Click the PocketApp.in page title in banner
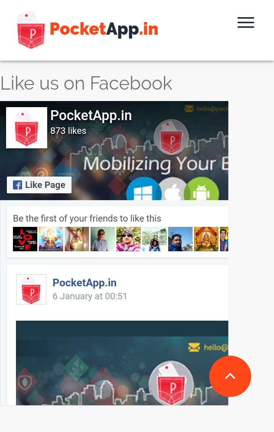Image resolution: width=274 pixels, height=432 pixels. 91,116
